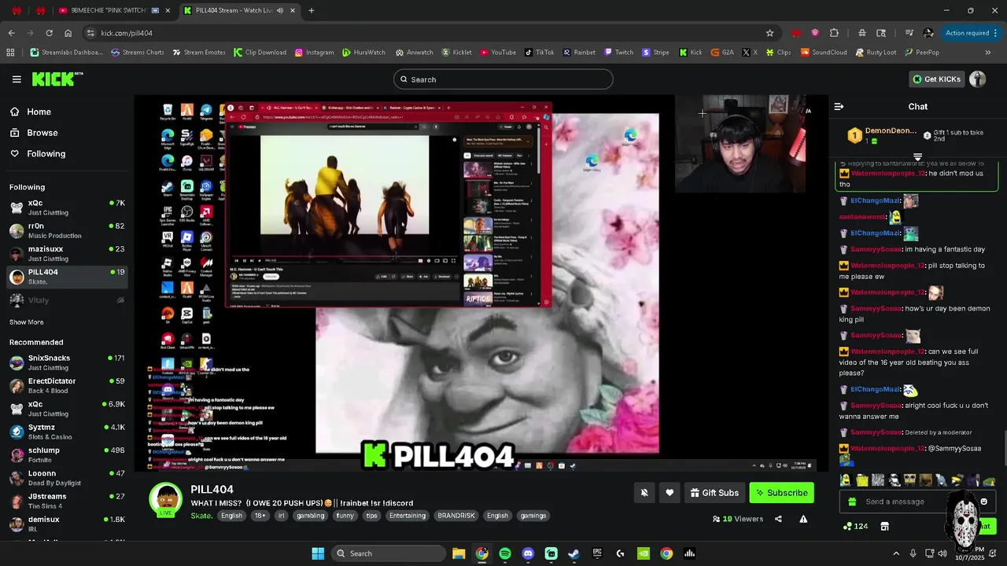Select rr0n channel in Following
Viewport: 1007px width, 566px height.
tap(66, 230)
